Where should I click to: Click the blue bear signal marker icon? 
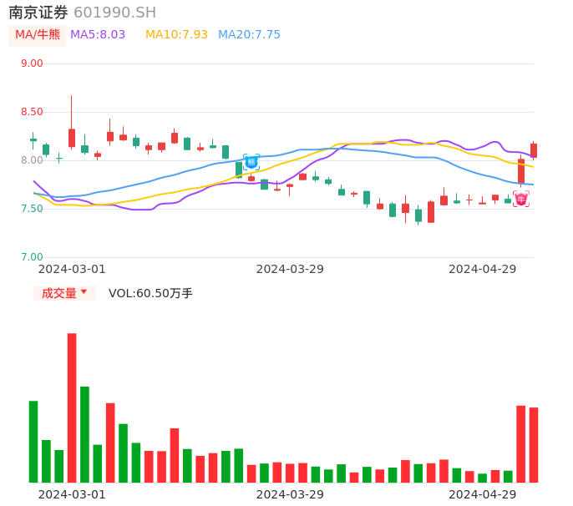(251, 162)
